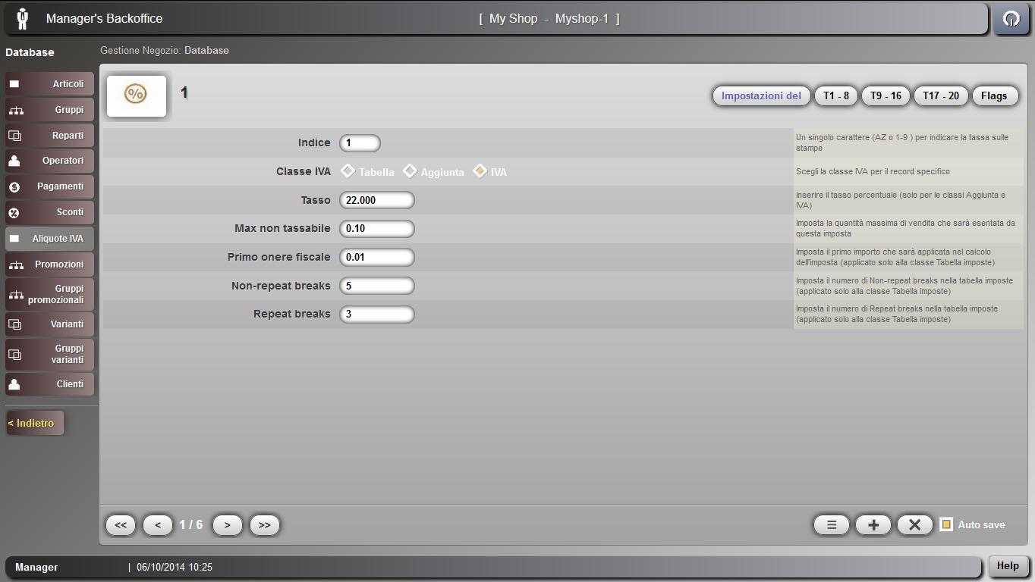
Task: Go to the previous record
Action: coord(158,524)
